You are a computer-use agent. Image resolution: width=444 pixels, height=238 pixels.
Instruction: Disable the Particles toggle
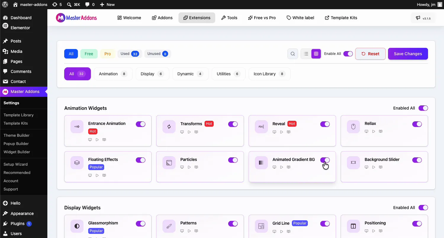[x=233, y=160]
